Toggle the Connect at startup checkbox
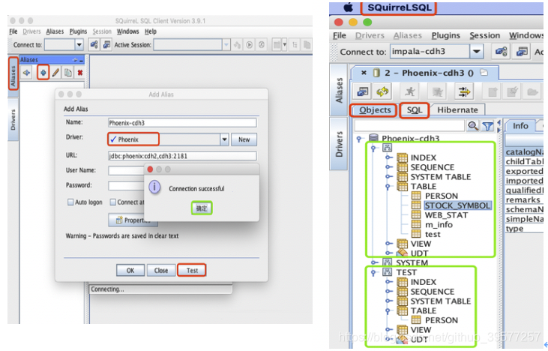Viewport: 548px width, 351px height. [113, 202]
